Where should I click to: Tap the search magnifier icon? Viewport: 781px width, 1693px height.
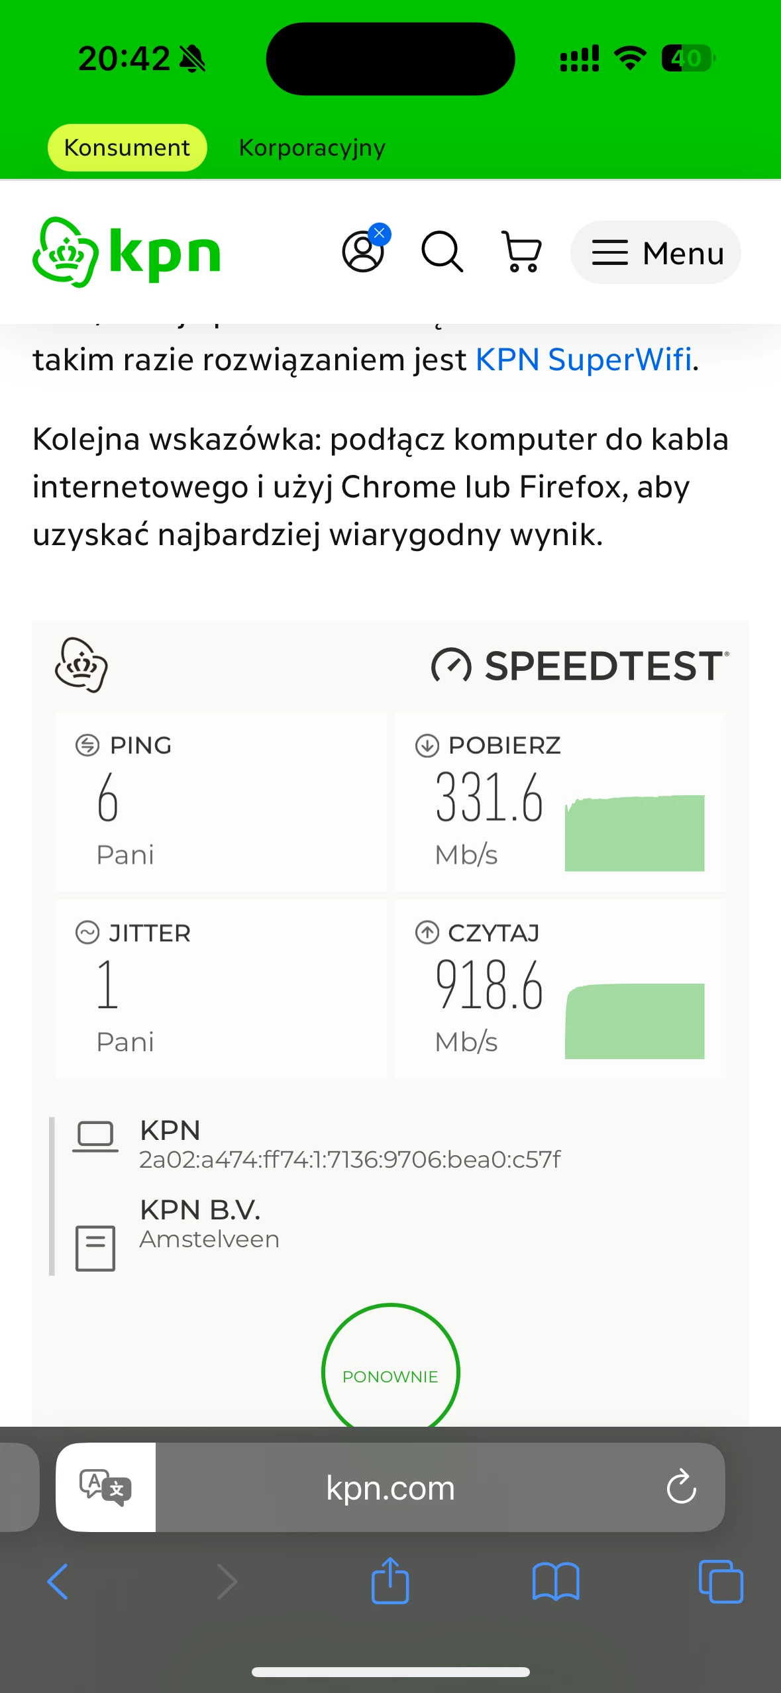[x=442, y=252]
